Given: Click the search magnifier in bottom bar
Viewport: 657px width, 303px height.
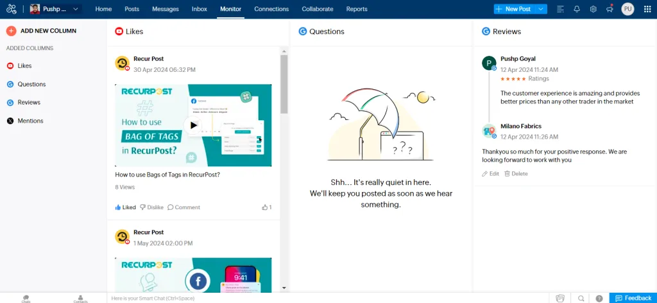Looking at the screenshot, I should click(x=581, y=299).
